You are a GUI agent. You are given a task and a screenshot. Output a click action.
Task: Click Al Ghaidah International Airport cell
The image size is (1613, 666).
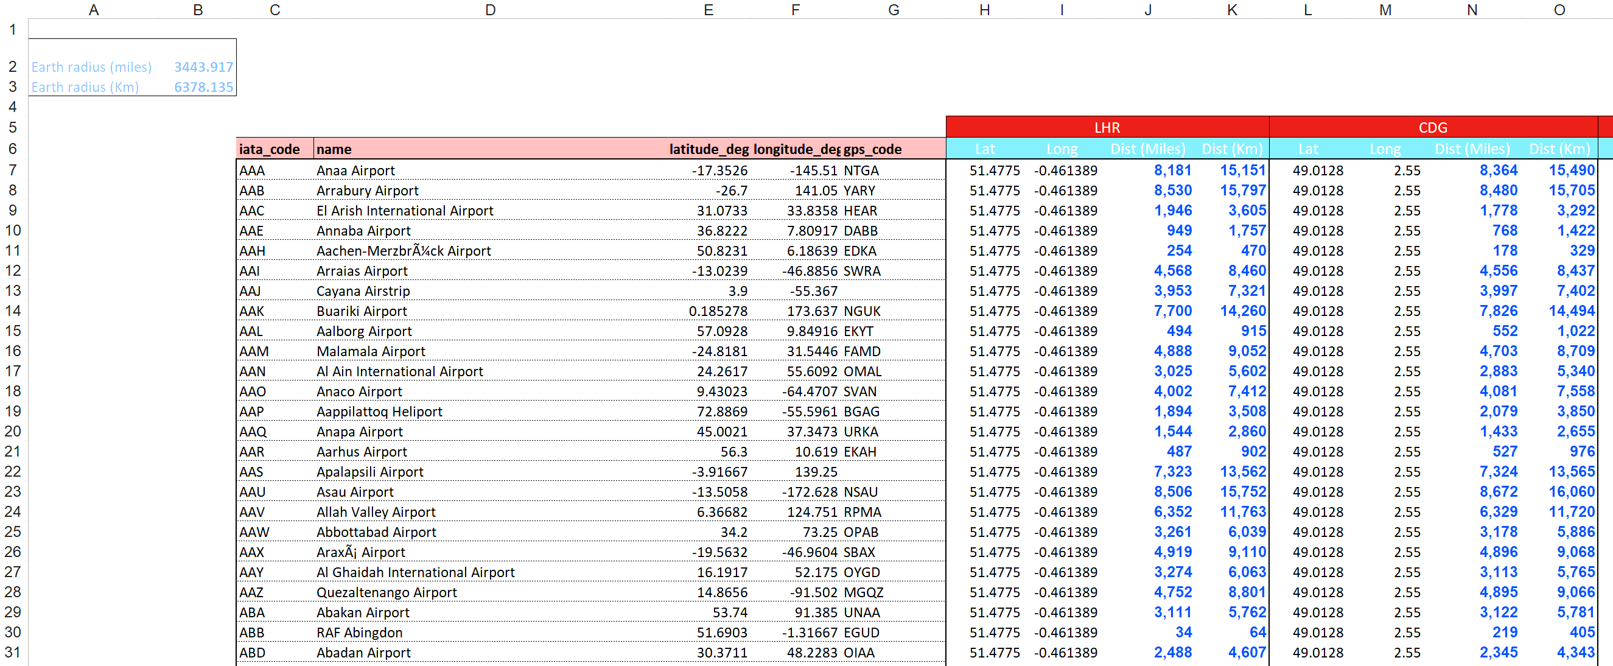point(490,572)
